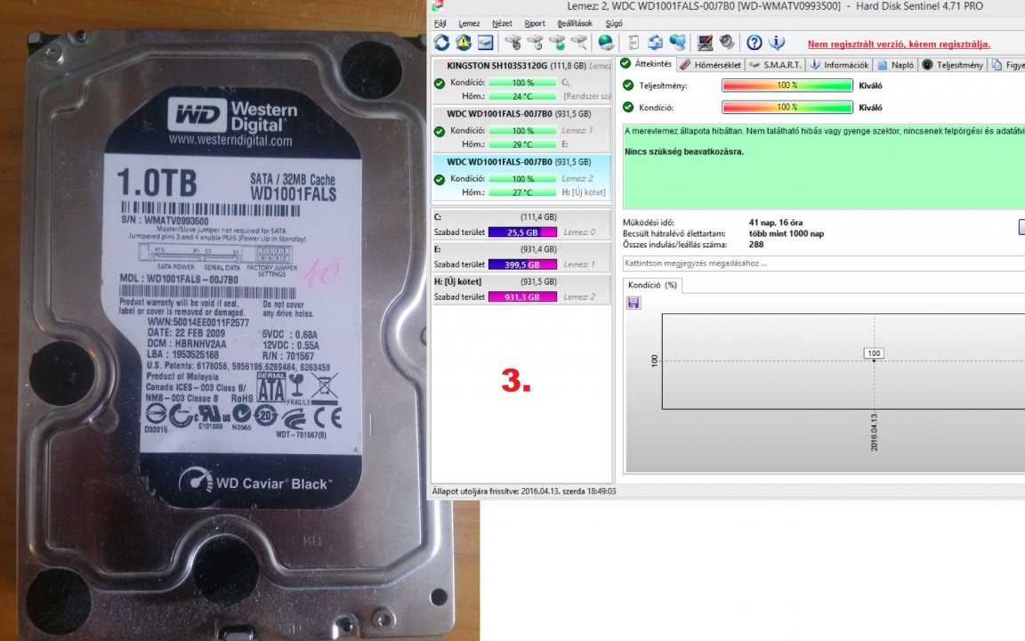Open the Nézet menu
This screenshot has width=1025, height=641.
point(502,23)
